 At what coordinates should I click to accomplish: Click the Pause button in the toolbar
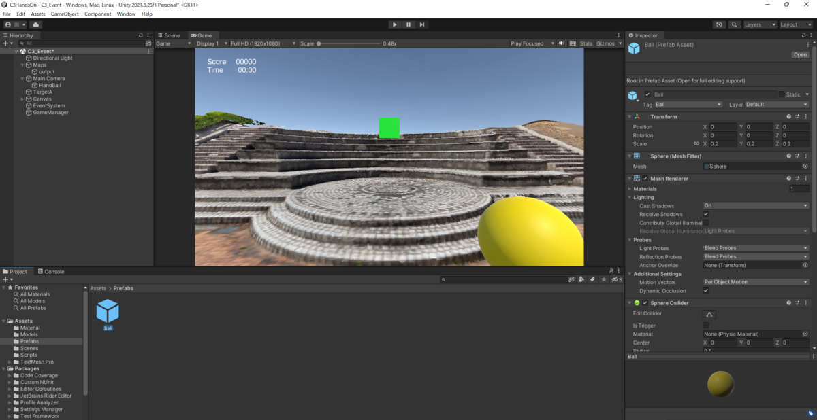(x=408, y=24)
